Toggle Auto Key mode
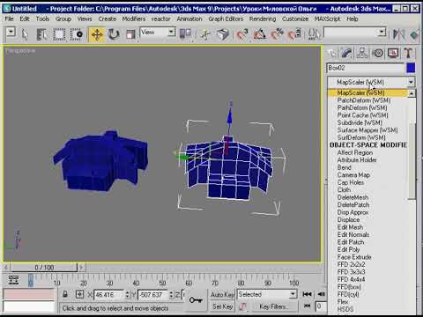The height and width of the screenshot is (317, 423). tap(222, 294)
